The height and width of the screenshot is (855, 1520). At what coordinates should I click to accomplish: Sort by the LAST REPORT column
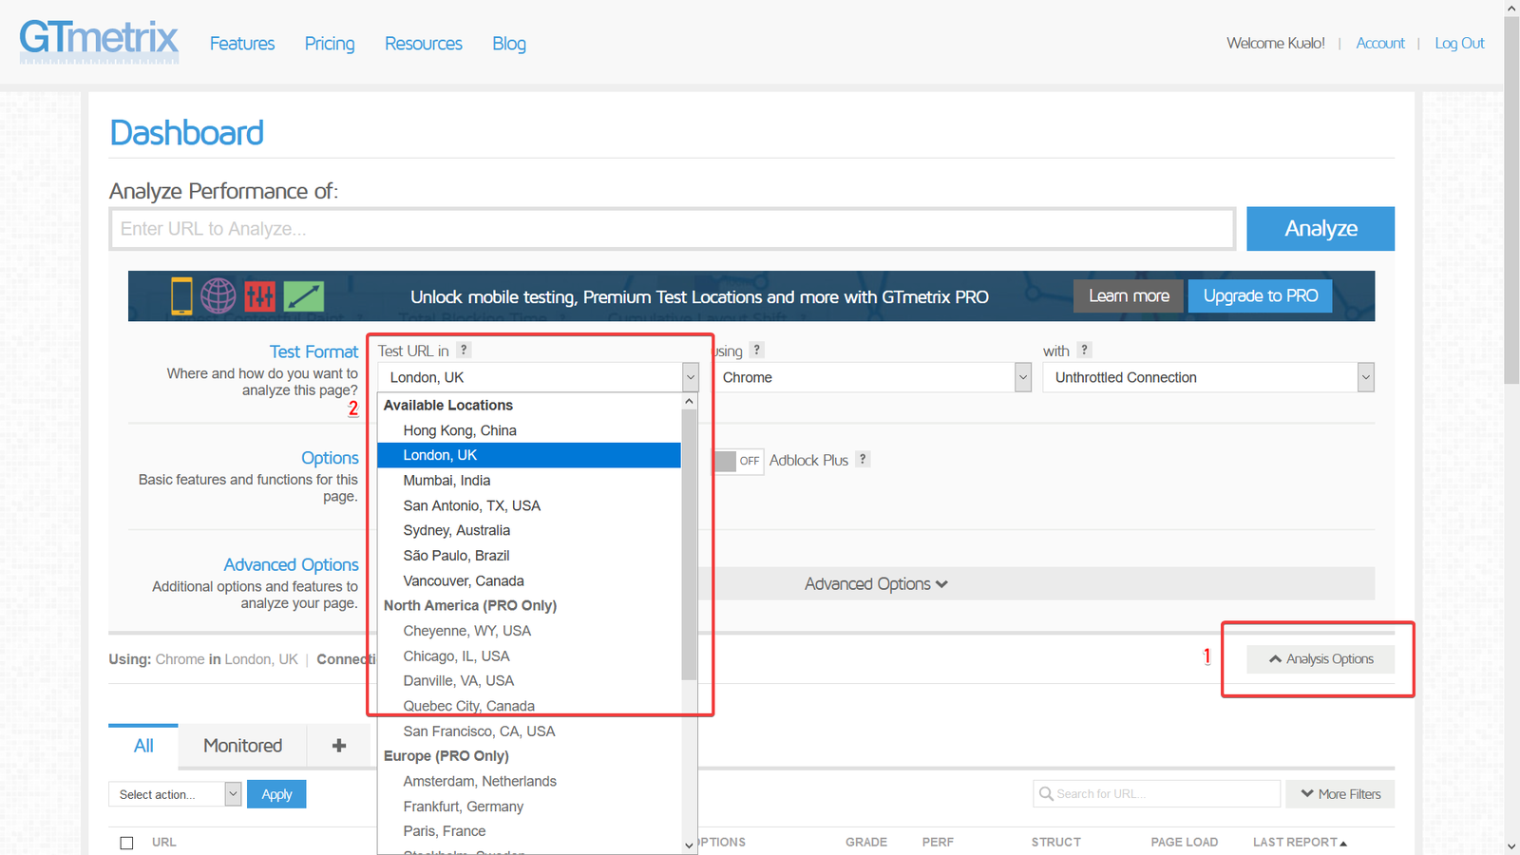1300,843
